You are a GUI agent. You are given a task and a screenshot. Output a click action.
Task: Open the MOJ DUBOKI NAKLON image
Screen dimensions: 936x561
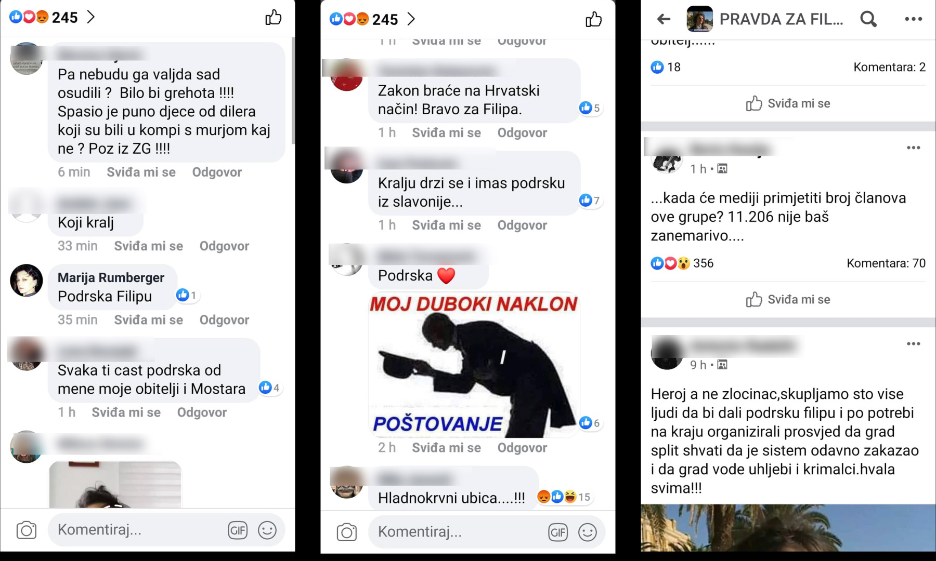click(474, 365)
